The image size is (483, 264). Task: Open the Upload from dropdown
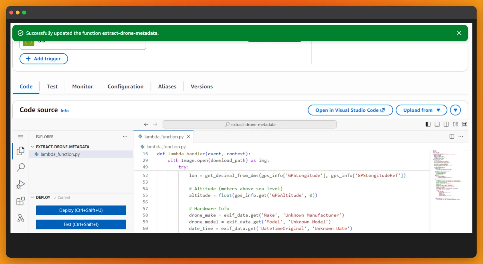point(421,110)
